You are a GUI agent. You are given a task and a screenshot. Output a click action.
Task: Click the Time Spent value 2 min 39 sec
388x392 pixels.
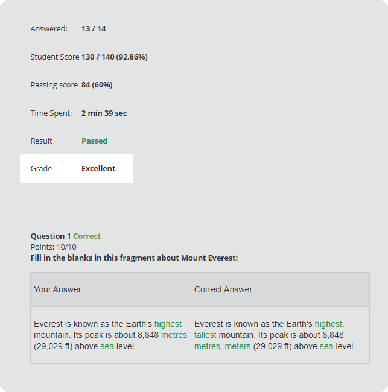104,113
